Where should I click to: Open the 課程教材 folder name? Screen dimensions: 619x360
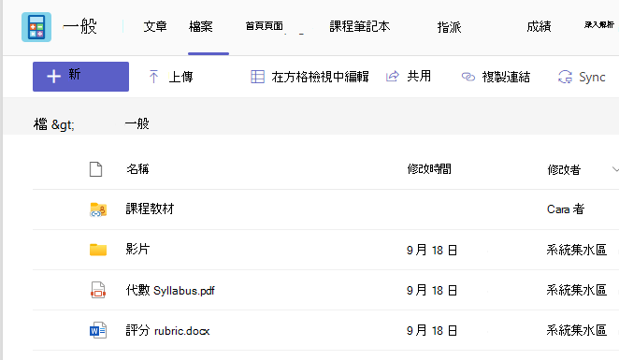[150, 209]
